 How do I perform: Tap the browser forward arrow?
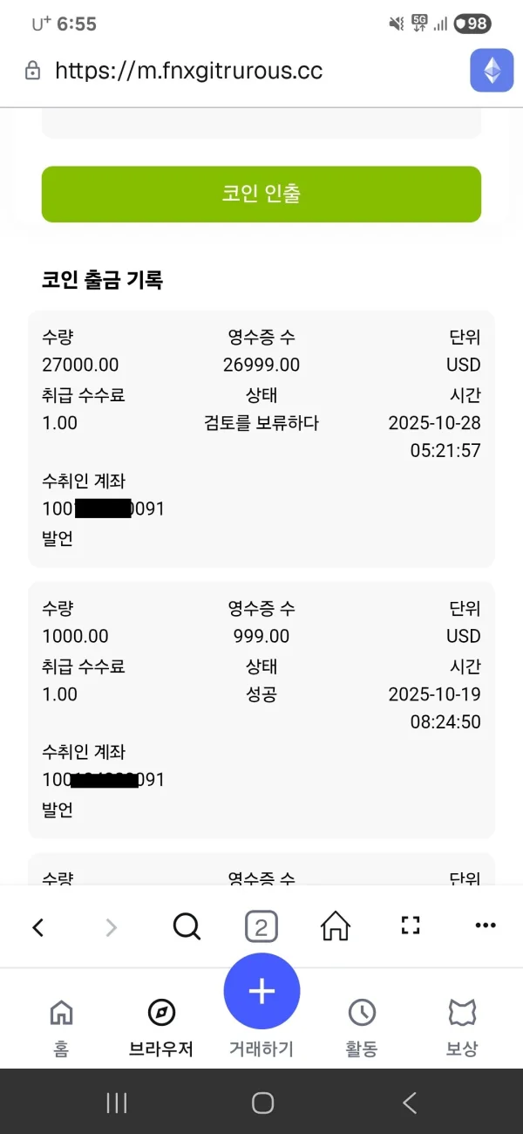pos(111,927)
